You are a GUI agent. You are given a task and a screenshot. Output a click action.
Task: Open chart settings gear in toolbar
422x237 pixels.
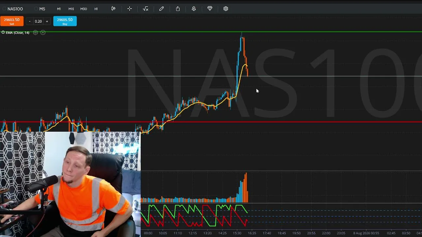(226, 9)
